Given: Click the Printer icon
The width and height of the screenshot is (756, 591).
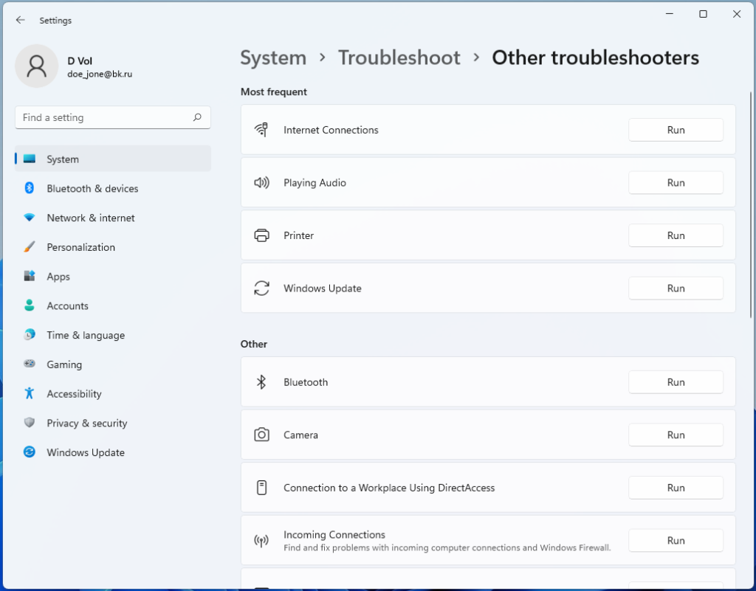Looking at the screenshot, I should (261, 235).
